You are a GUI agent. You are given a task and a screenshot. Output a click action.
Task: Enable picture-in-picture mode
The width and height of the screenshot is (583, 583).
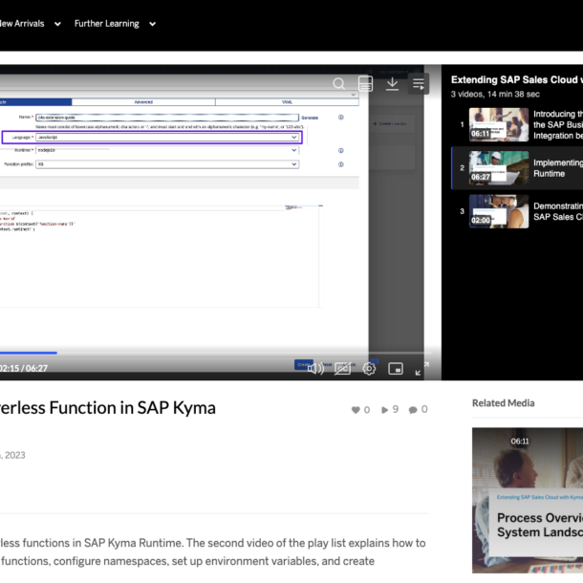coord(396,369)
